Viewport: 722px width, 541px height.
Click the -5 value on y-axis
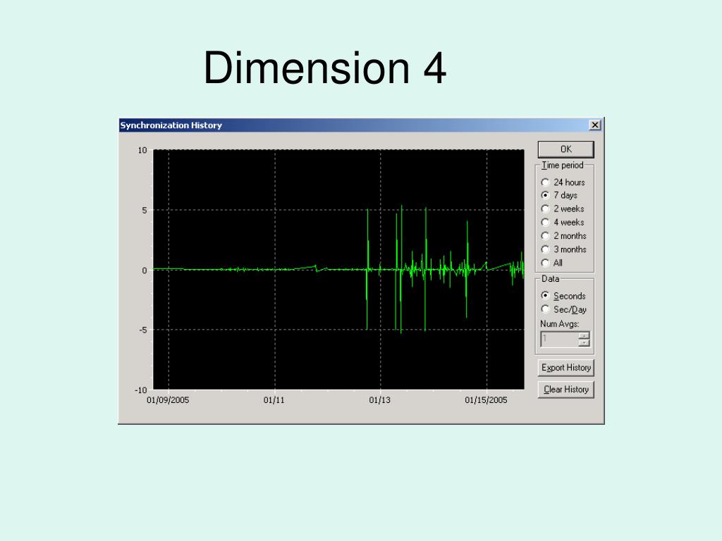click(x=142, y=330)
